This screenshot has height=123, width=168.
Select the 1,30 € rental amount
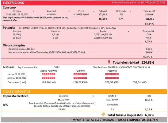(149, 49)
